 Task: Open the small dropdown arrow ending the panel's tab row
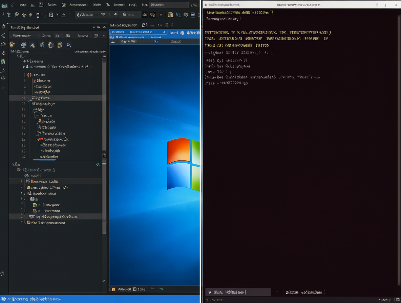[104, 36]
